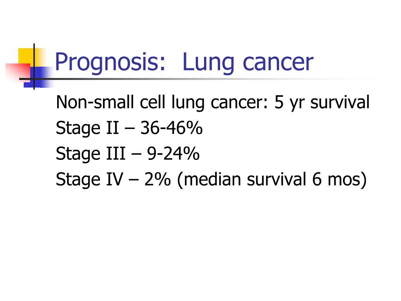This screenshot has height=301, width=401.
Task: Click the red square in the slide logo
Action: coord(18,72)
